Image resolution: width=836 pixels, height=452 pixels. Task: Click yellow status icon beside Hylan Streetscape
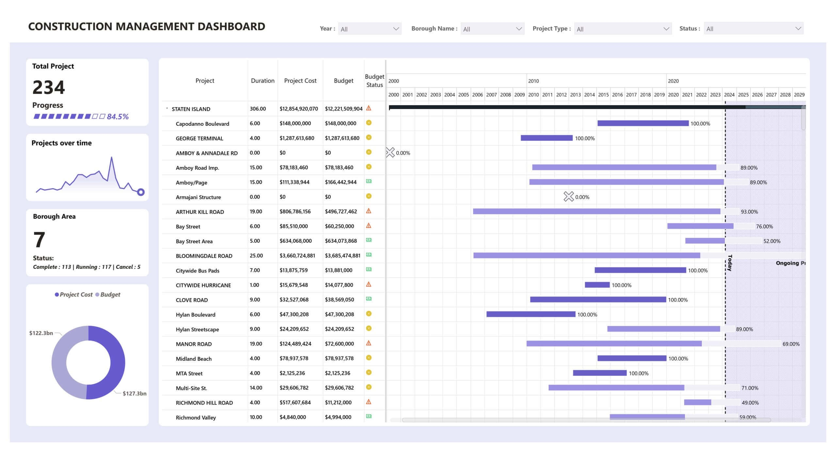tap(369, 329)
